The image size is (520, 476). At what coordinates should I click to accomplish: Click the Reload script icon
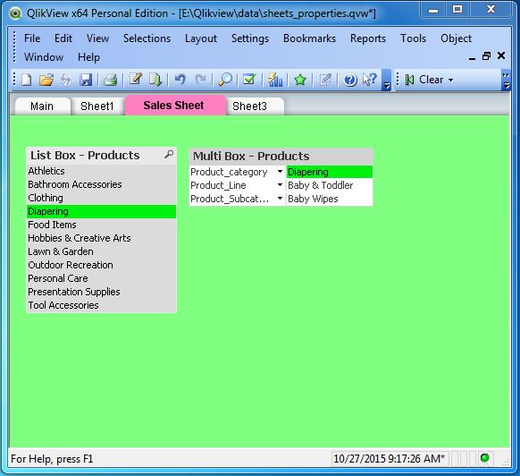(155, 80)
